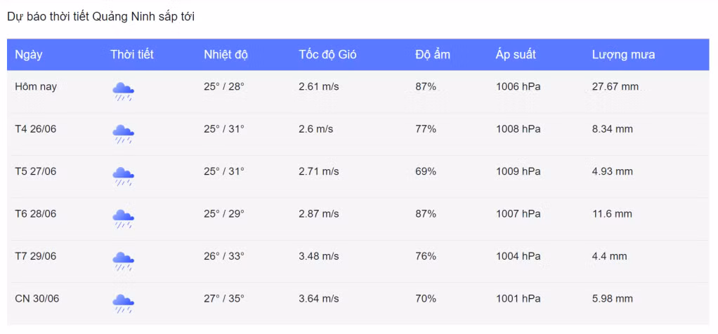Screen dimensions: 718x334
Task: Click humidity 70%
Action: pyautogui.click(x=426, y=299)
